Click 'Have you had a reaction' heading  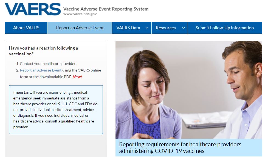[43, 51]
